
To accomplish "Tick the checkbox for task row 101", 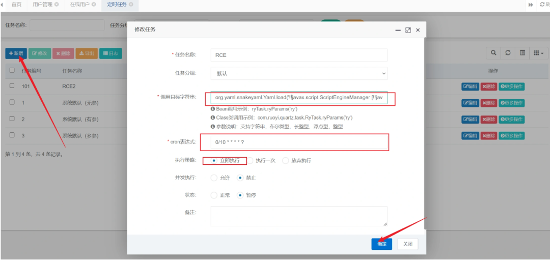I will 12,86.
